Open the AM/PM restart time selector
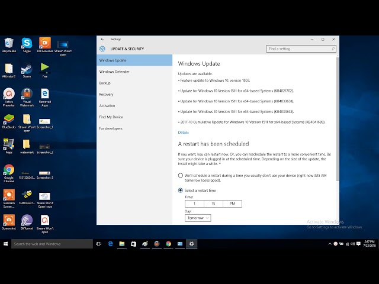This screenshot has height=284, width=379. click(x=232, y=204)
